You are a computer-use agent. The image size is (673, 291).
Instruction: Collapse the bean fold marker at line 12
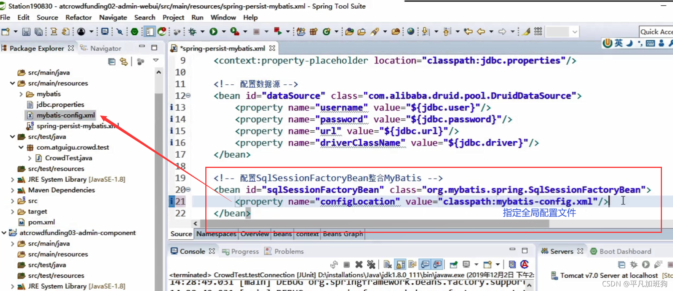188,96
